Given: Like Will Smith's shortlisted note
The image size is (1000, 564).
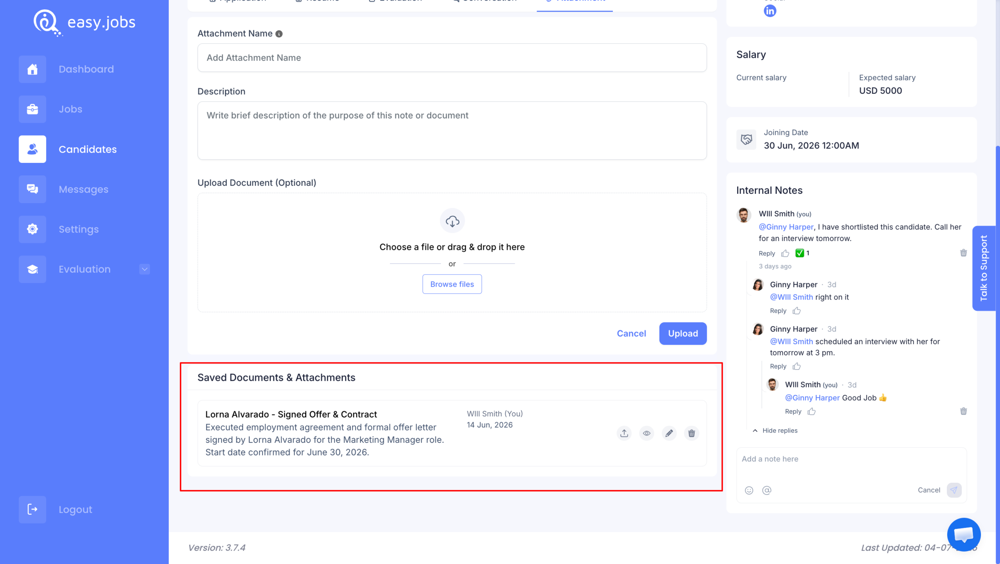Looking at the screenshot, I should 785,253.
